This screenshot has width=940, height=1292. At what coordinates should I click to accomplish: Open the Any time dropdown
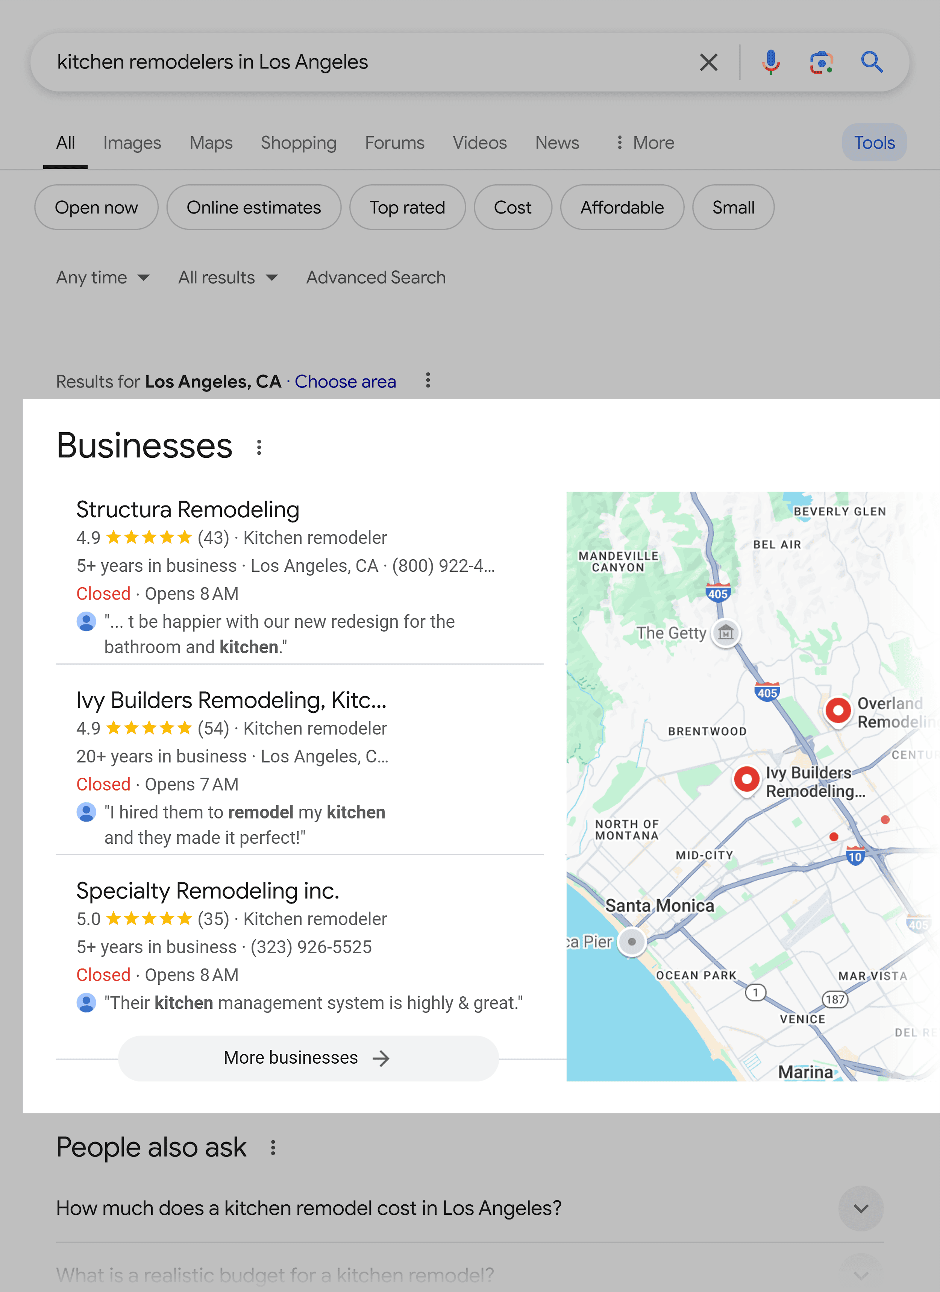(103, 278)
